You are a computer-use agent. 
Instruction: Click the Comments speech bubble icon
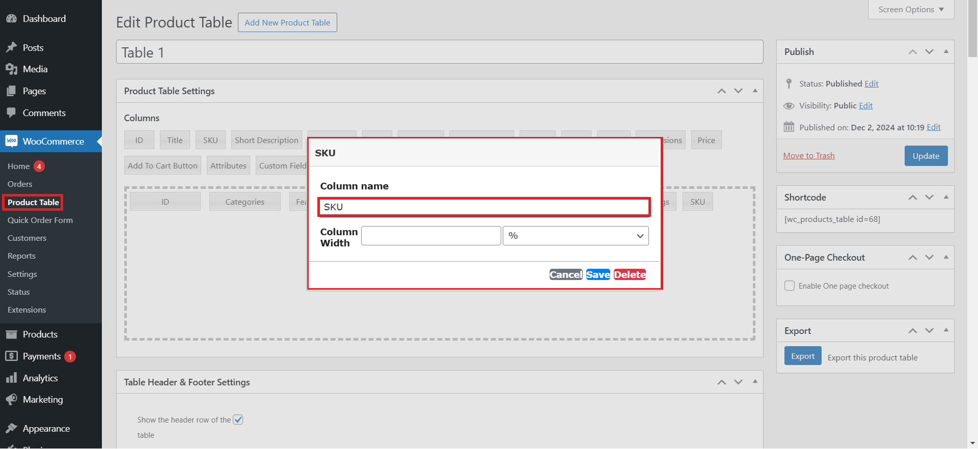coord(11,113)
